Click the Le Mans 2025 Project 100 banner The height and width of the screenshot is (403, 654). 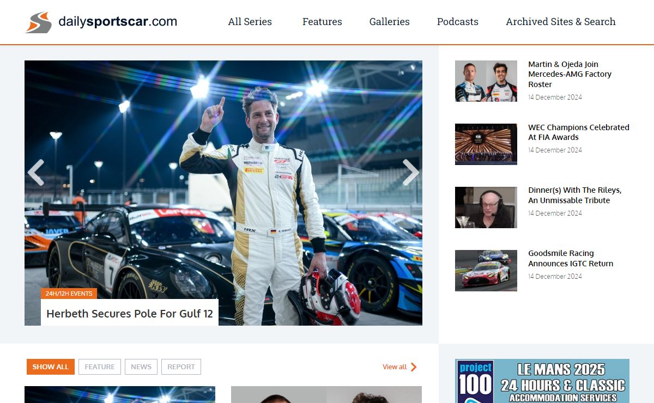pyautogui.click(x=542, y=381)
